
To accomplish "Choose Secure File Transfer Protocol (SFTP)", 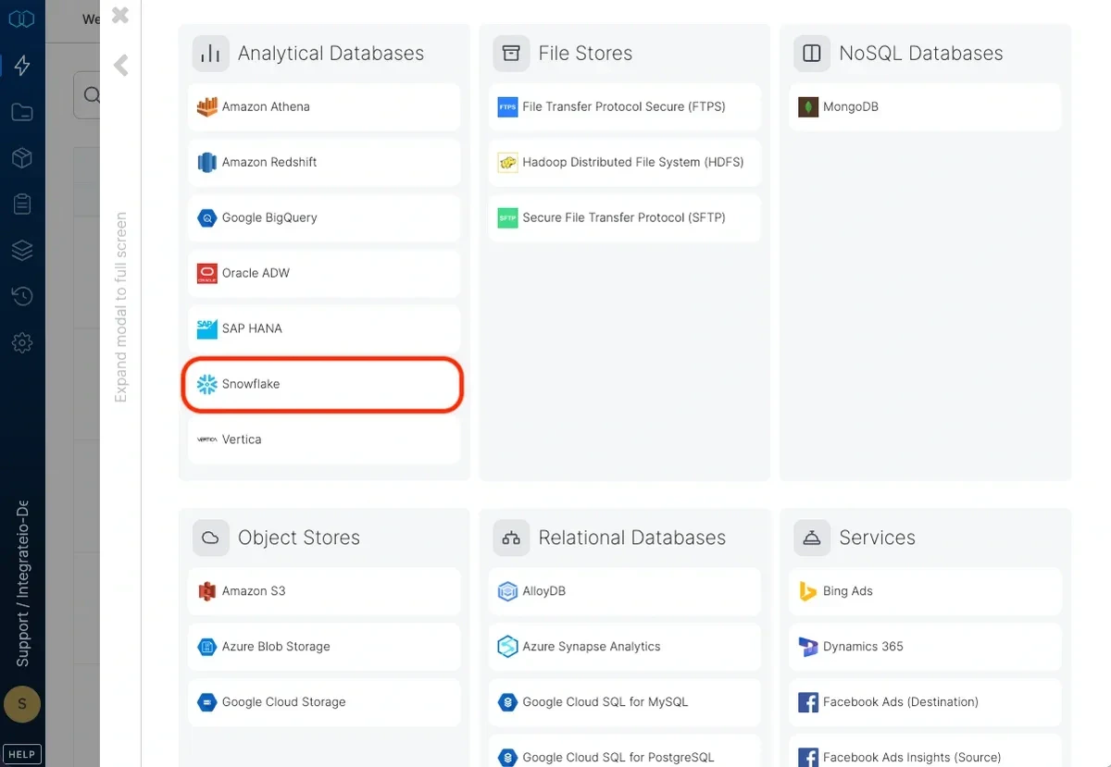I will [625, 217].
